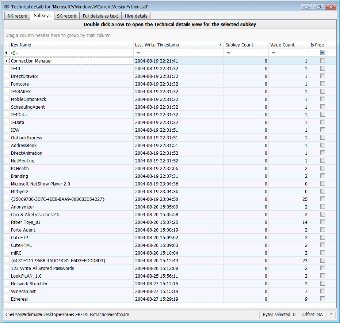340x323 pixels.
Task: Select the IE5BAKEX key row
Action: pyautogui.click(x=170, y=92)
